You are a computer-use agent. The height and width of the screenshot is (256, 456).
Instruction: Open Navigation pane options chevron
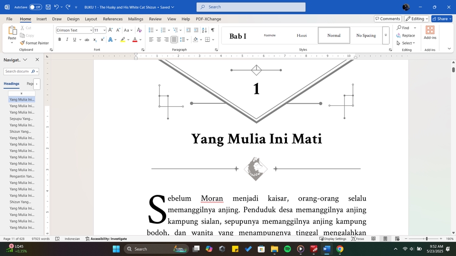point(25,60)
